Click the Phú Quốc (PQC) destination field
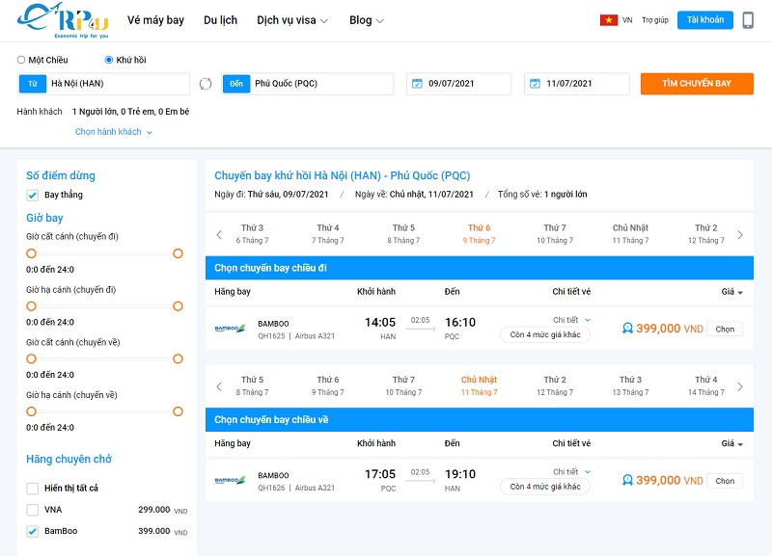The height and width of the screenshot is (556, 772). pos(318,84)
